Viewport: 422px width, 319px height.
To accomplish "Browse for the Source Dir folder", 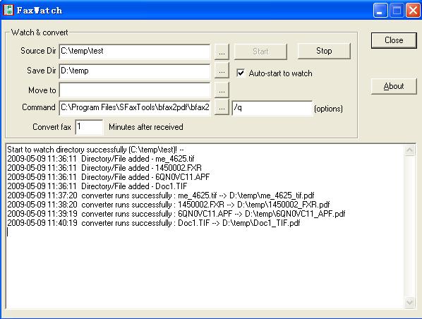I will 222,52.
